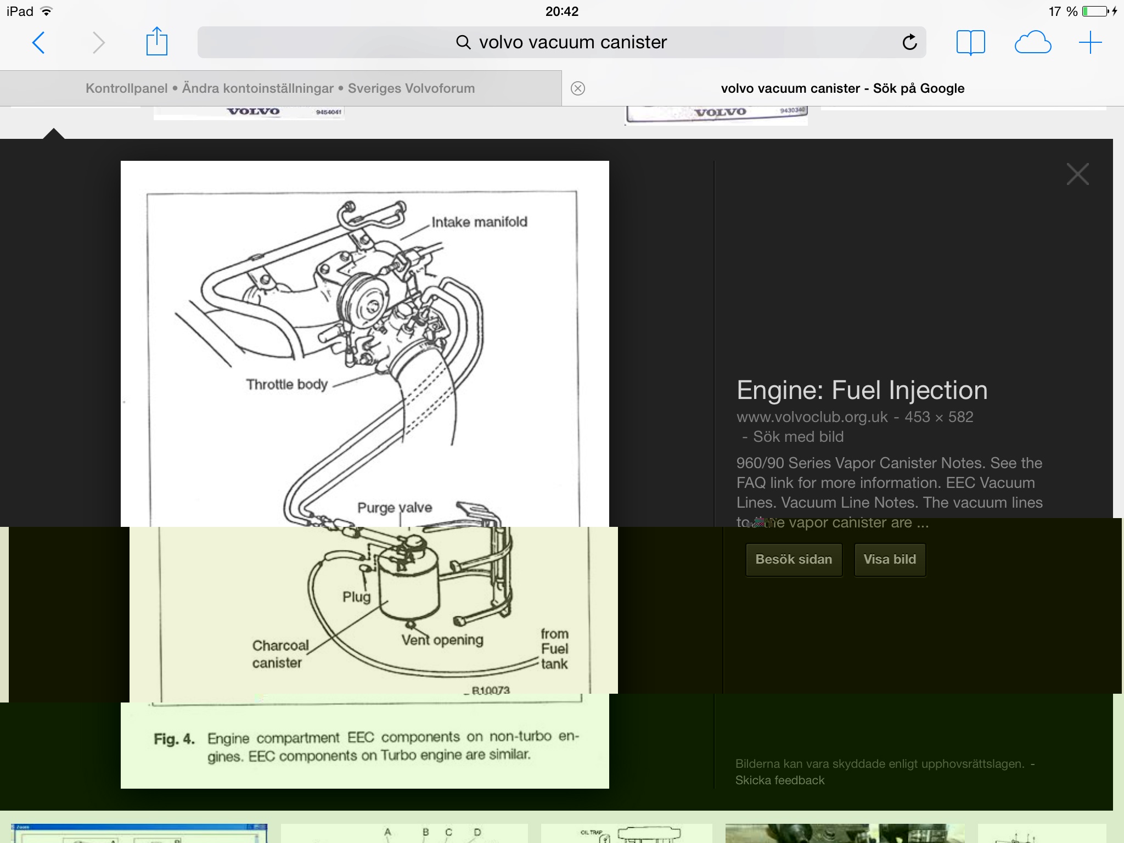Open the Bookmarks book icon
This screenshot has width=1124, height=843.
point(970,42)
